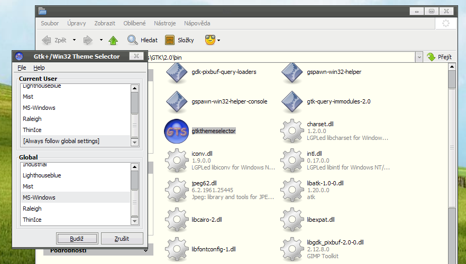Choose Raleigh in Global list

pos(76,209)
